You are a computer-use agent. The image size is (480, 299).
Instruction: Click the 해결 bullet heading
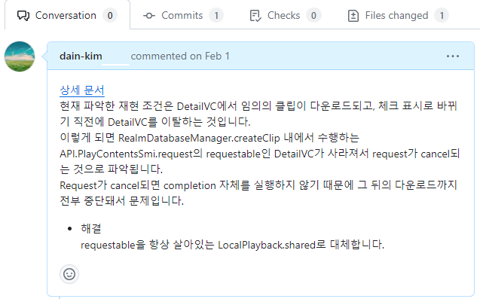91,228
